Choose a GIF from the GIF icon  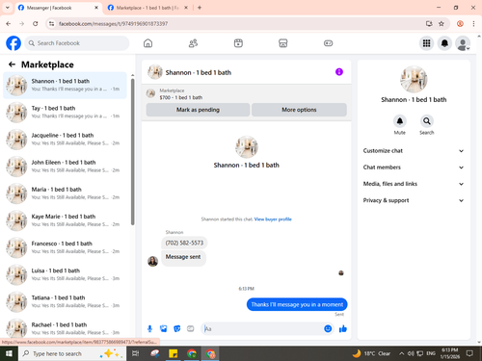click(x=191, y=328)
